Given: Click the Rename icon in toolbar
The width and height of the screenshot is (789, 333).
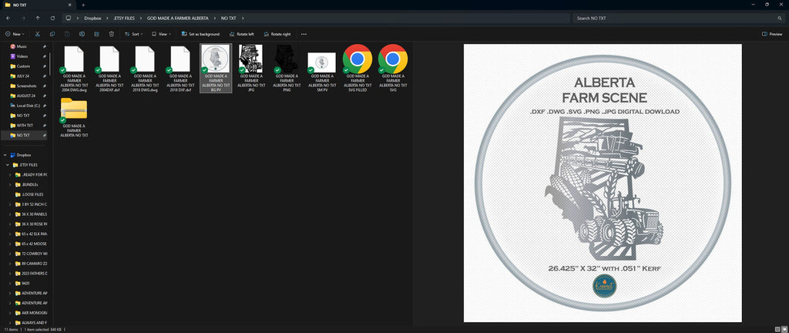Looking at the screenshot, I should [82, 34].
